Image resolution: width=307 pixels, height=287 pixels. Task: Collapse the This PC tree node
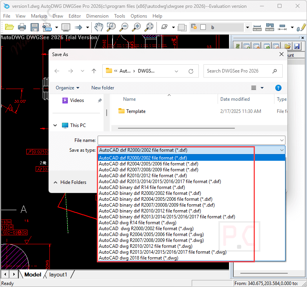(55, 125)
